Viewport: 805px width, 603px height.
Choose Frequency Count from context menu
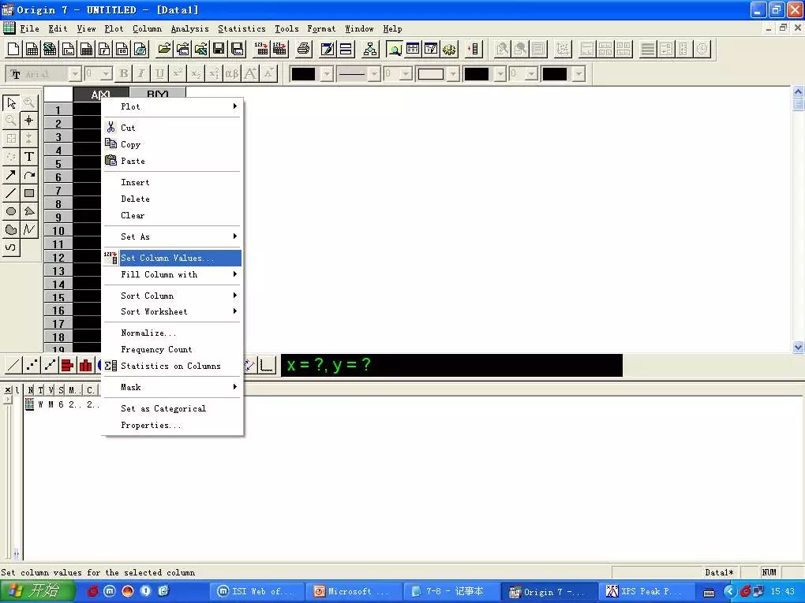(173, 349)
